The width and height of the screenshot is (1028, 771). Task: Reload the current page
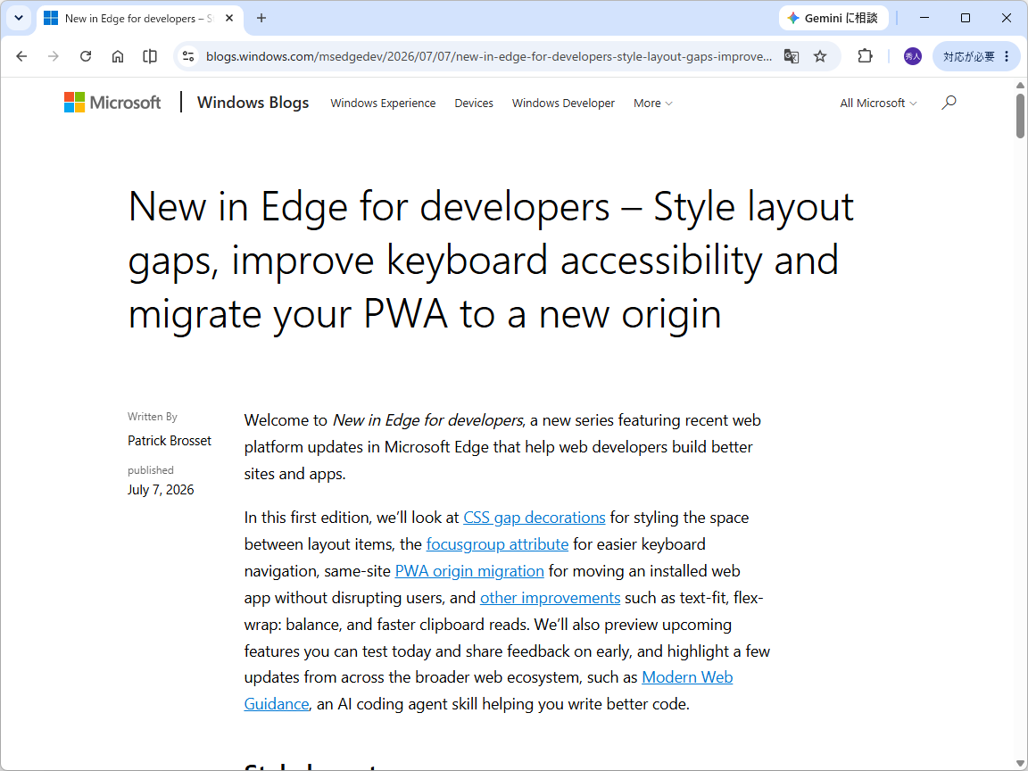86,56
